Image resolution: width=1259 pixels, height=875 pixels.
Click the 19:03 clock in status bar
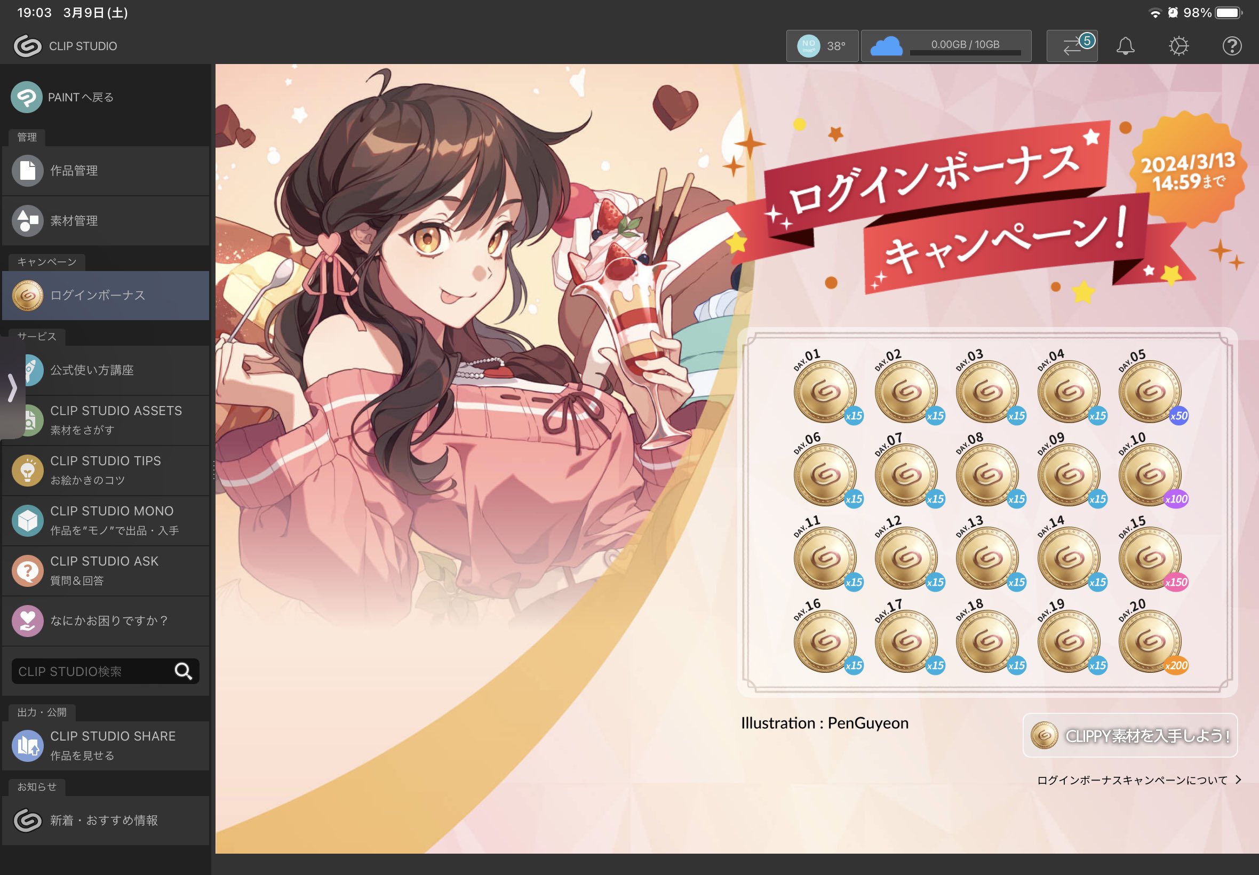click(34, 13)
